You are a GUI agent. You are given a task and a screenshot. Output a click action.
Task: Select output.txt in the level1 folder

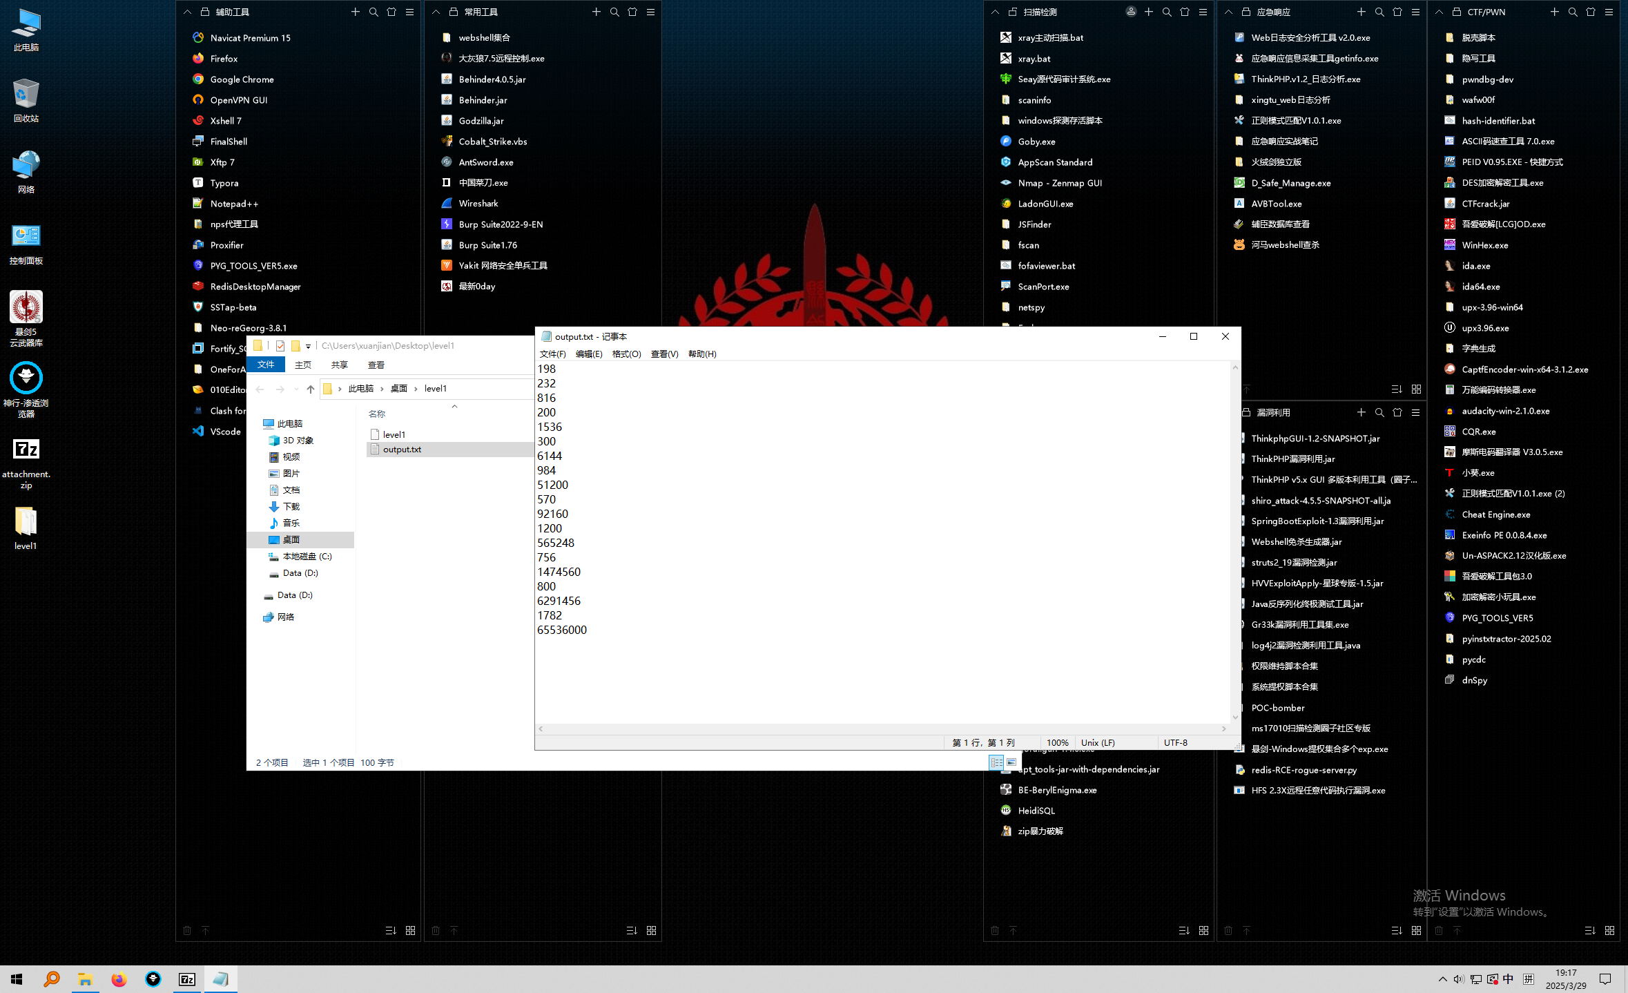pos(403,449)
